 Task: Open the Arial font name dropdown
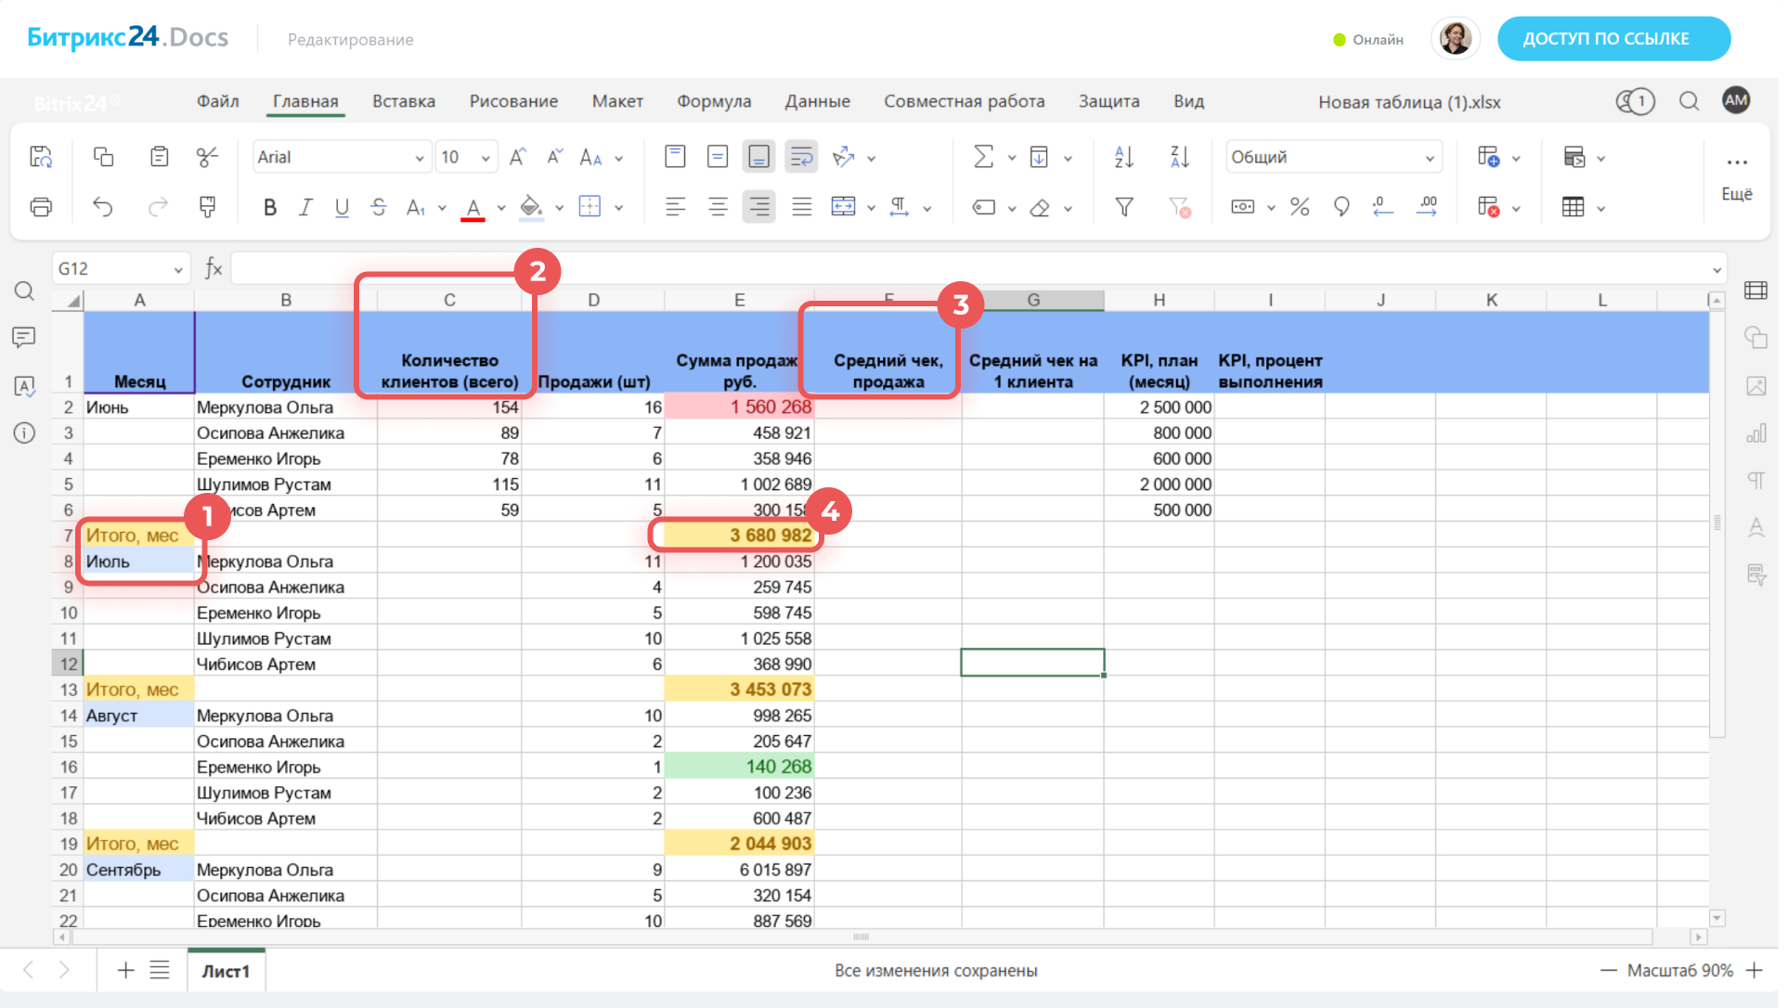pyautogui.click(x=420, y=158)
